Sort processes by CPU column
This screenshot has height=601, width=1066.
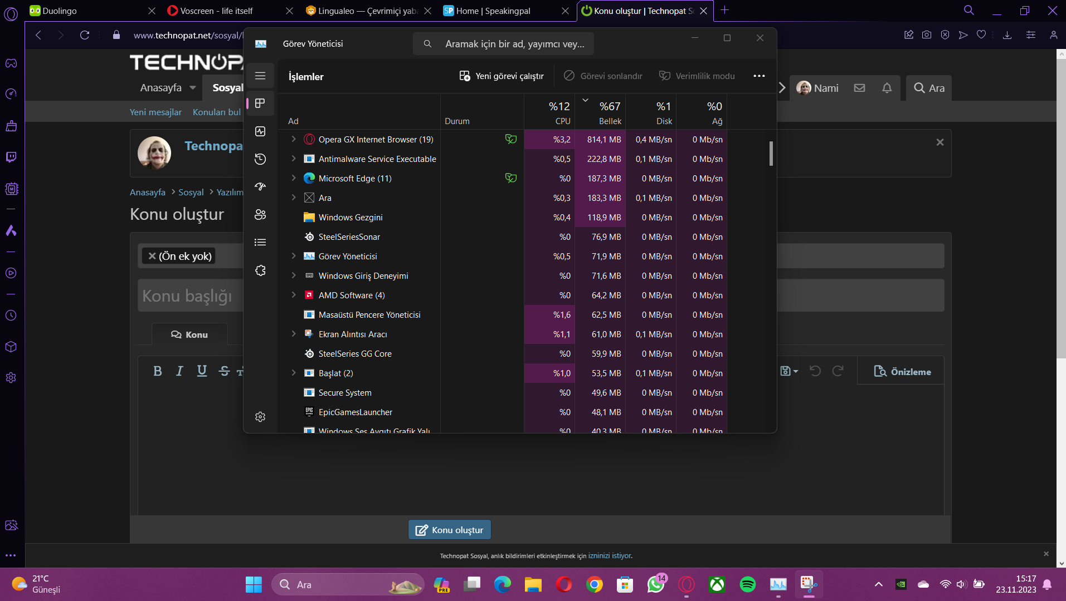[x=549, y=112]
